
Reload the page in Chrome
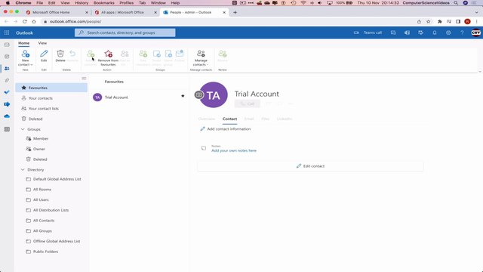click(x=25, y=22)
